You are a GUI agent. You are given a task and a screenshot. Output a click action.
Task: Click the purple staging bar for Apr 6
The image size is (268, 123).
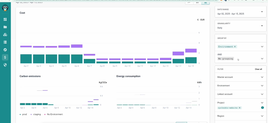click(x=77, y=46)
